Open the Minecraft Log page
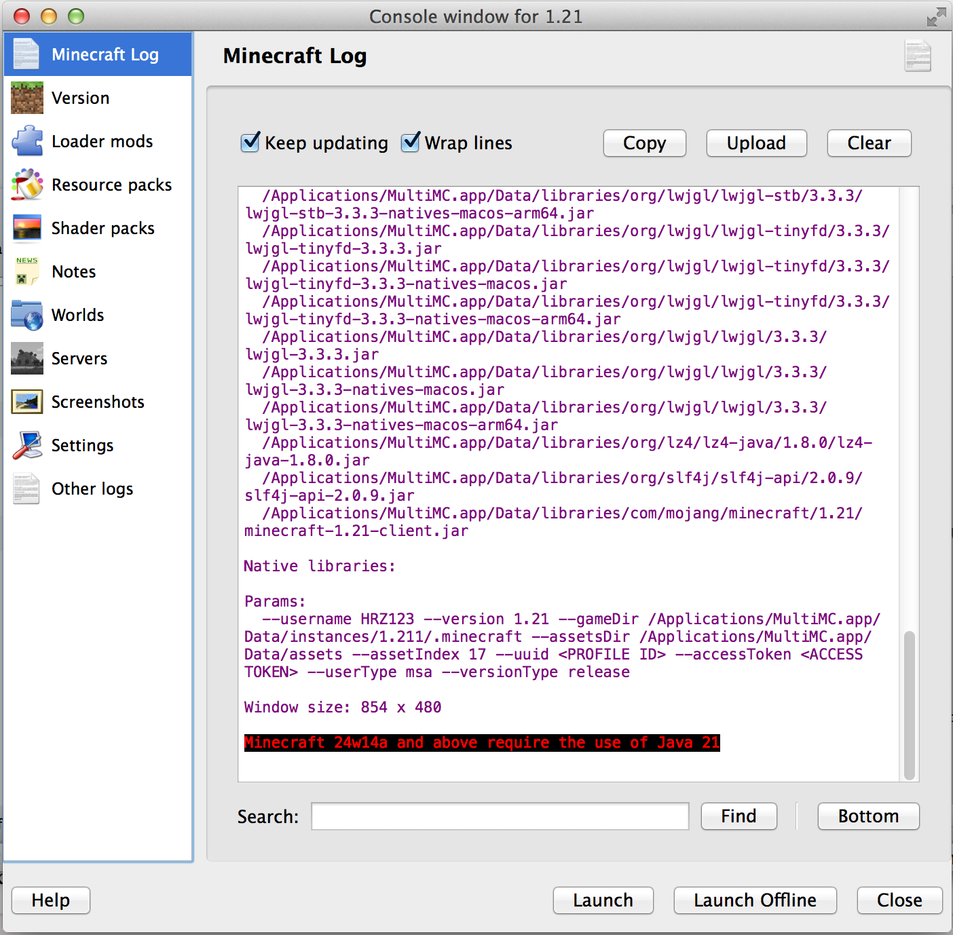Screen dimensions: 953x935 98,54
